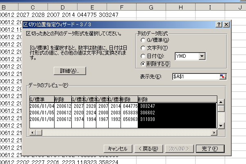Image resolution: width=246 pixels, height=164 pixels.
Task: Select preview column header 削除 above 200612
Action: [63, 99]
